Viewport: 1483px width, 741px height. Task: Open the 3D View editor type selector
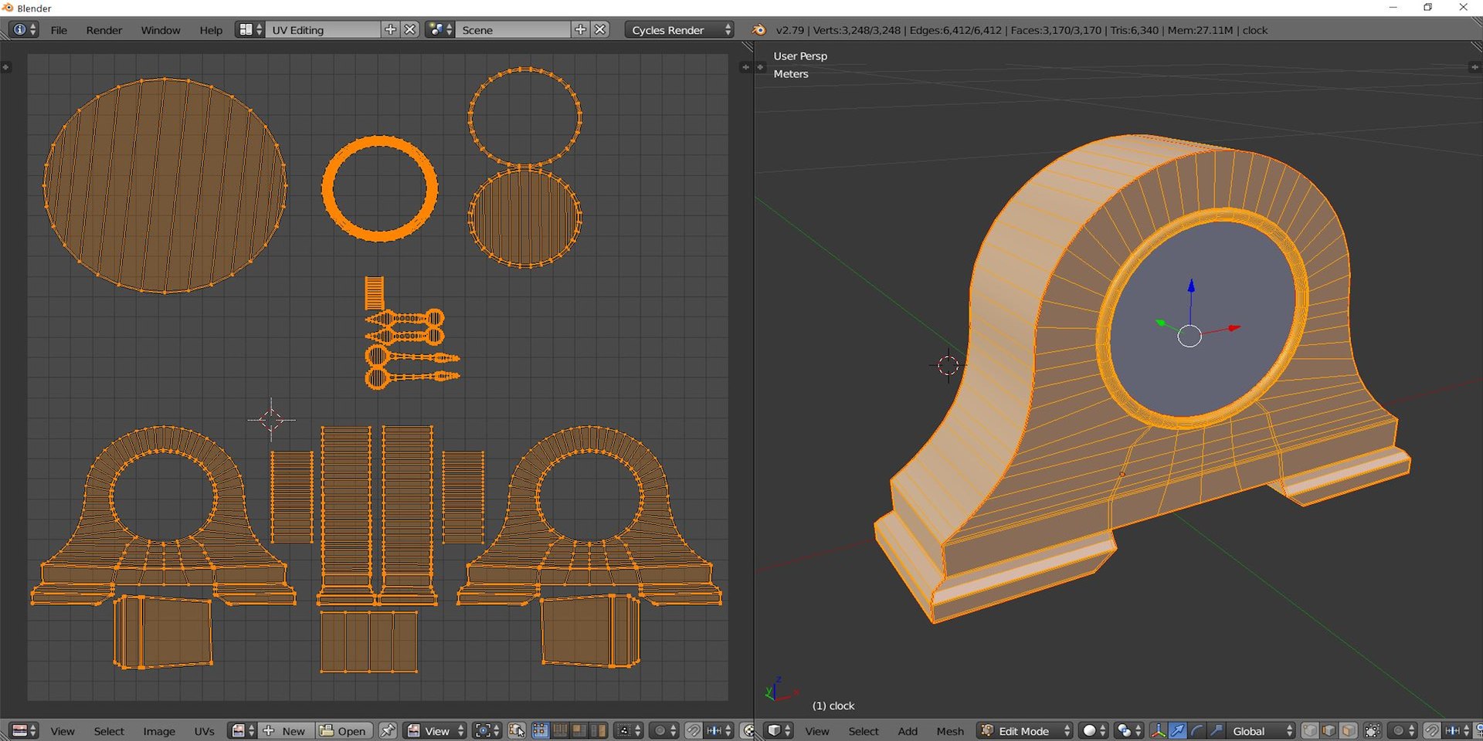click(779, 731)
